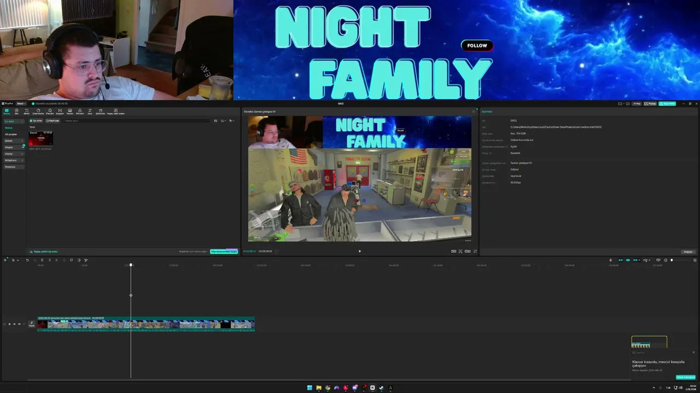The height and width of the screenshot is (393, 700).
Task: Click the Dışa Aktar export button
Action: [x=667, y=103]
